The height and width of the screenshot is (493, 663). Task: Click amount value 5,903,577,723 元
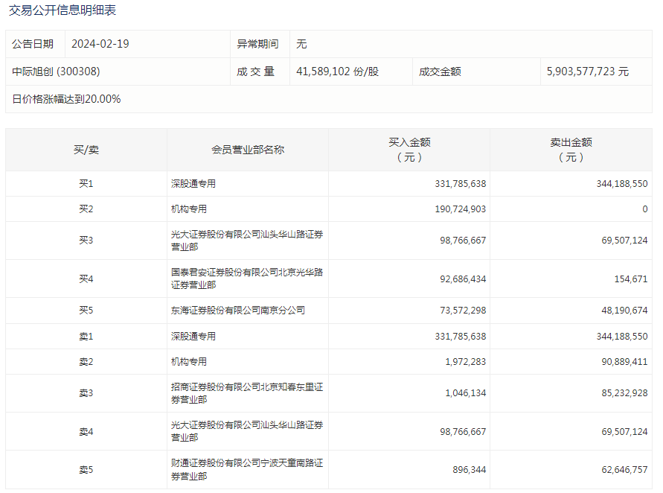[588, 71]
